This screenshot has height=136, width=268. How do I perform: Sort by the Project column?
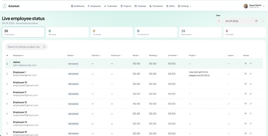pyautogui.click(x=193, y=56)
